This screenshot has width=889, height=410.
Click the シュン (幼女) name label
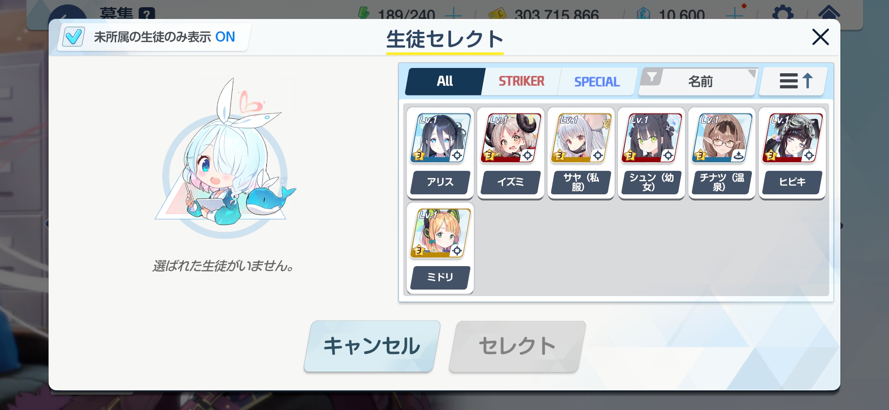click(x=651, y=182)
